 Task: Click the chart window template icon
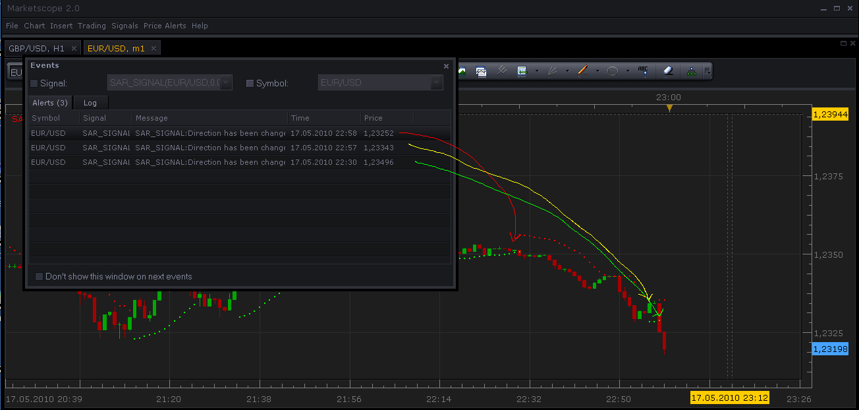click(481, 71)
